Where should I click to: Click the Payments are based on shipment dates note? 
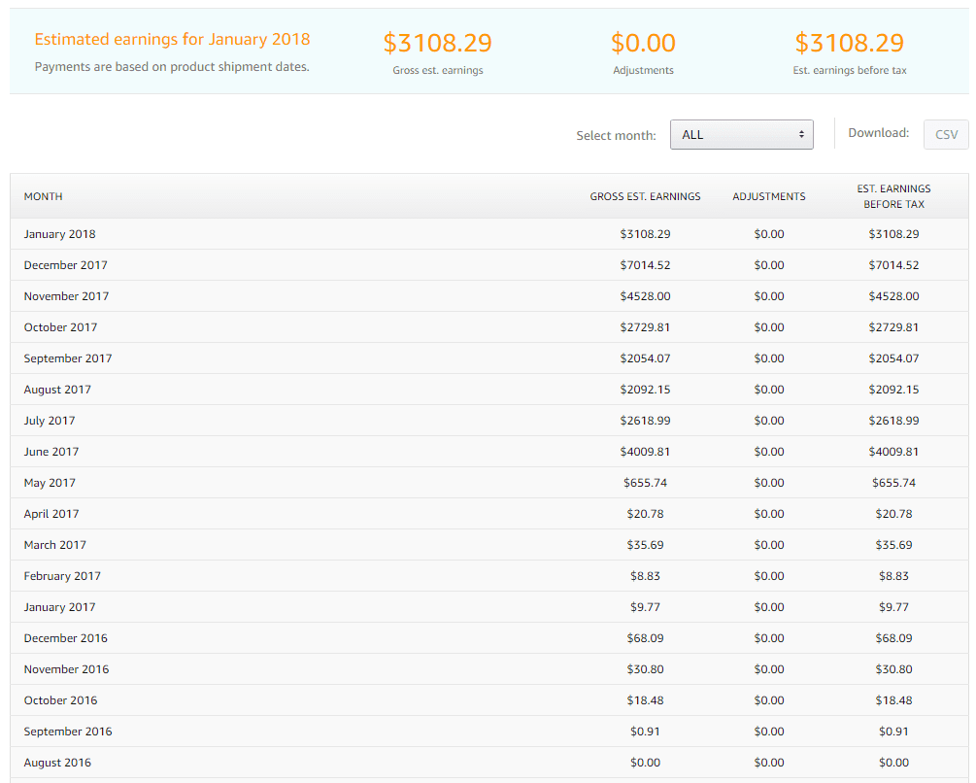(x=172, y=67)
